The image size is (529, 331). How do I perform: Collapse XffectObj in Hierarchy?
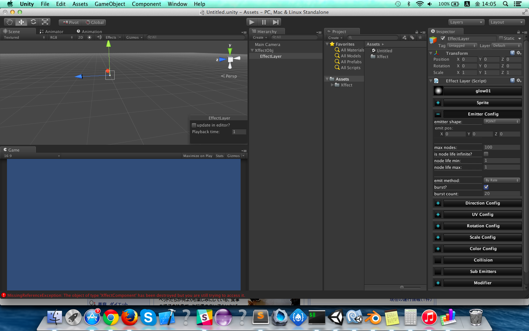point(252,50)
